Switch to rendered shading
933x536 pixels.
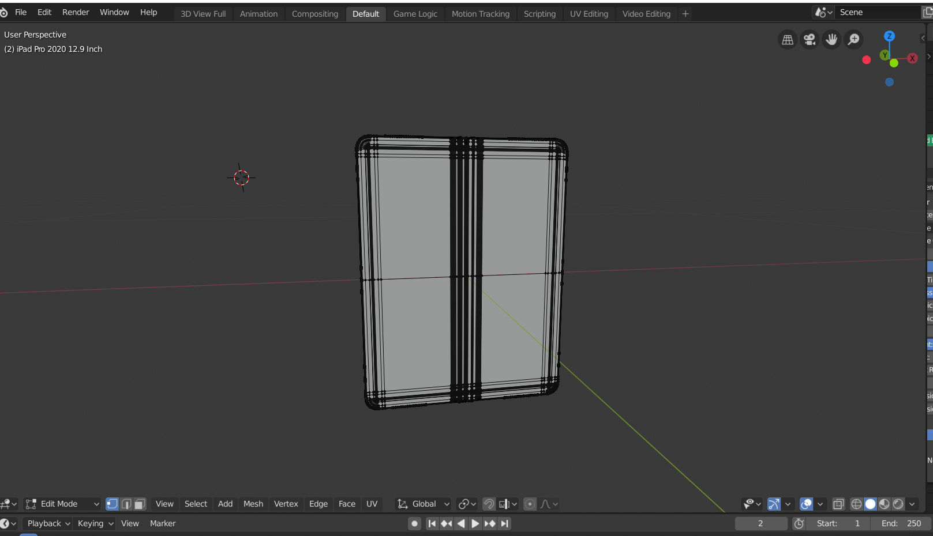(x=898, y=504)
